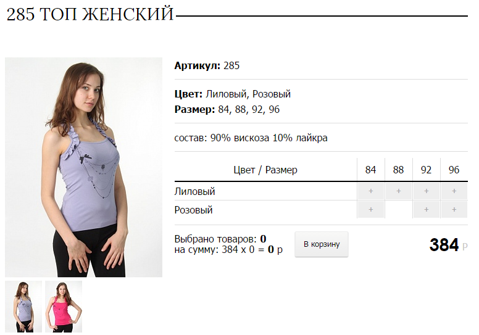The image size is (479, 335).
Task: Click the 88 size column header
Action: [398, 170]
